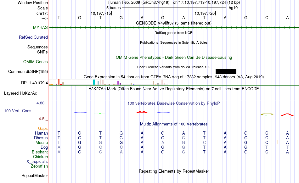
Task: Select the Zebrafish species label
Action: 39,166
